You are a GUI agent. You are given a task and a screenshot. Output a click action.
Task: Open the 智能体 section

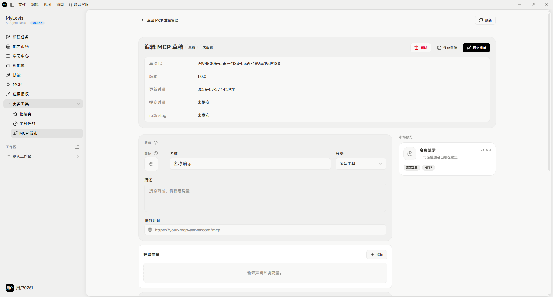tap(43, 66)
